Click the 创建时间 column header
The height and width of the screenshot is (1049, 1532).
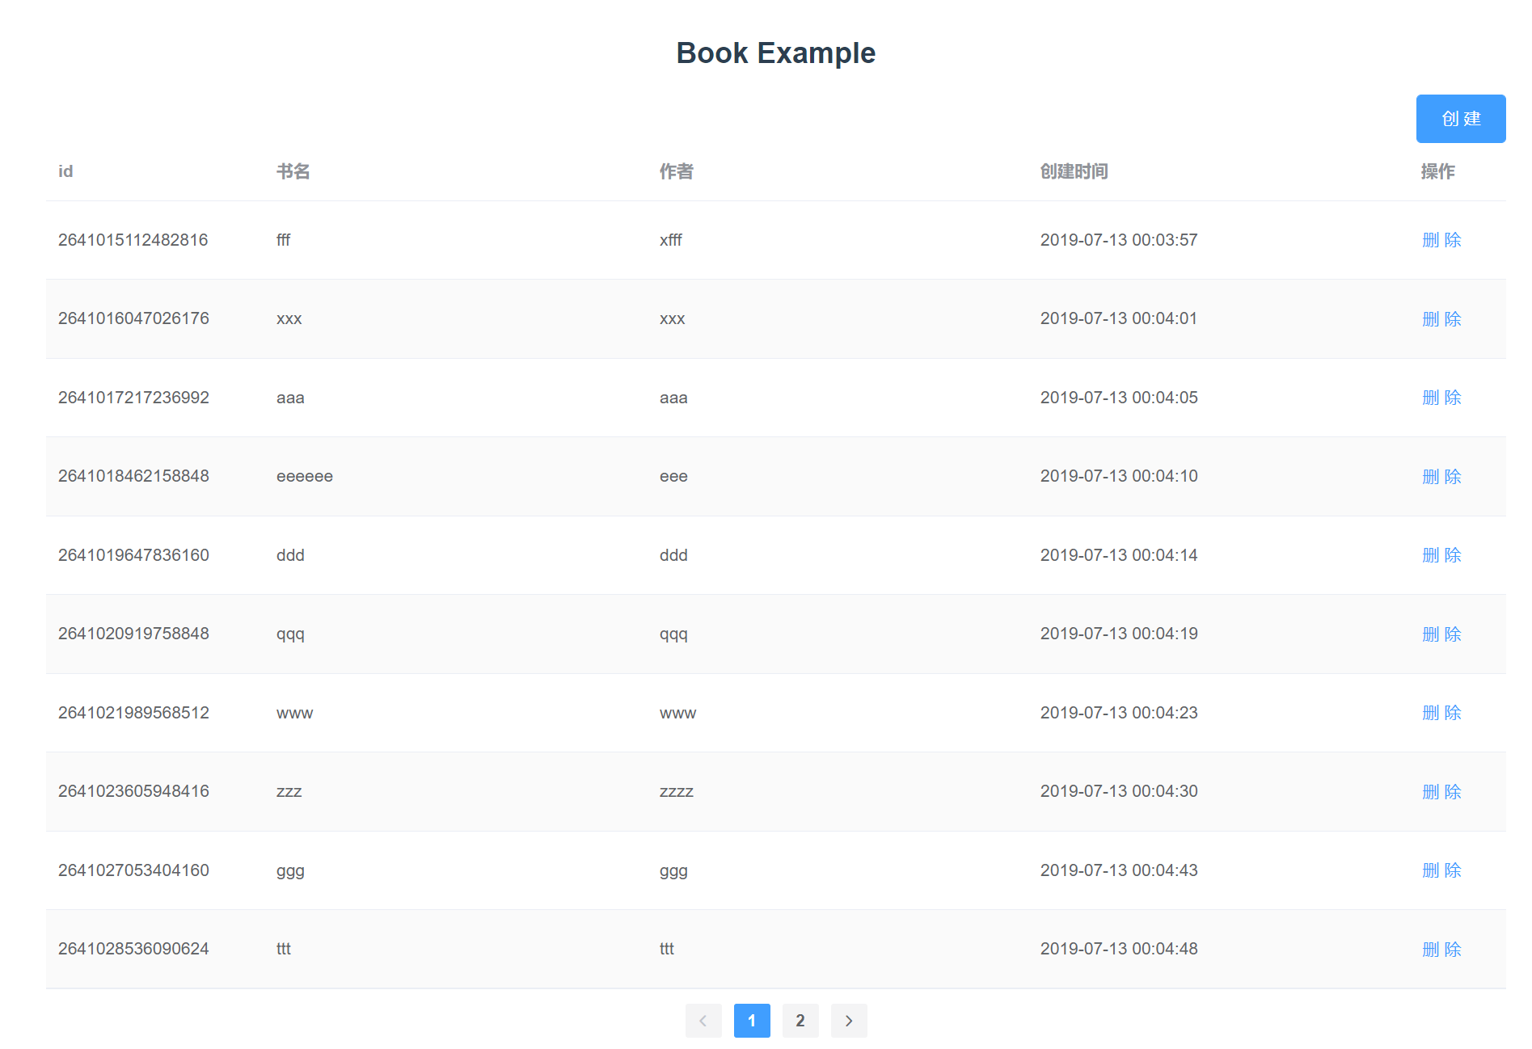click(1074, 171)
